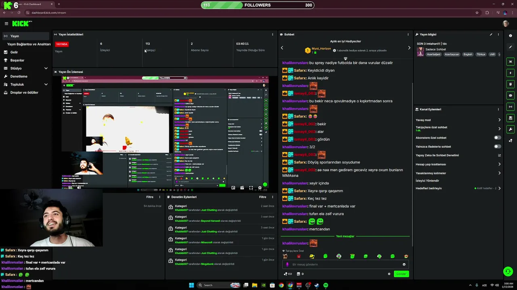This screenshot has height=290, width=517.
Task: Toggle the focus frame icon in right rail
Action: tap(511, 62)
